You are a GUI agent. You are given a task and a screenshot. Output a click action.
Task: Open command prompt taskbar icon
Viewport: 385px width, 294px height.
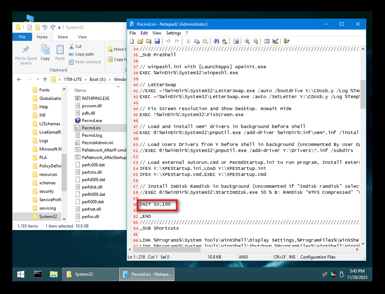[x=37, y=274]
